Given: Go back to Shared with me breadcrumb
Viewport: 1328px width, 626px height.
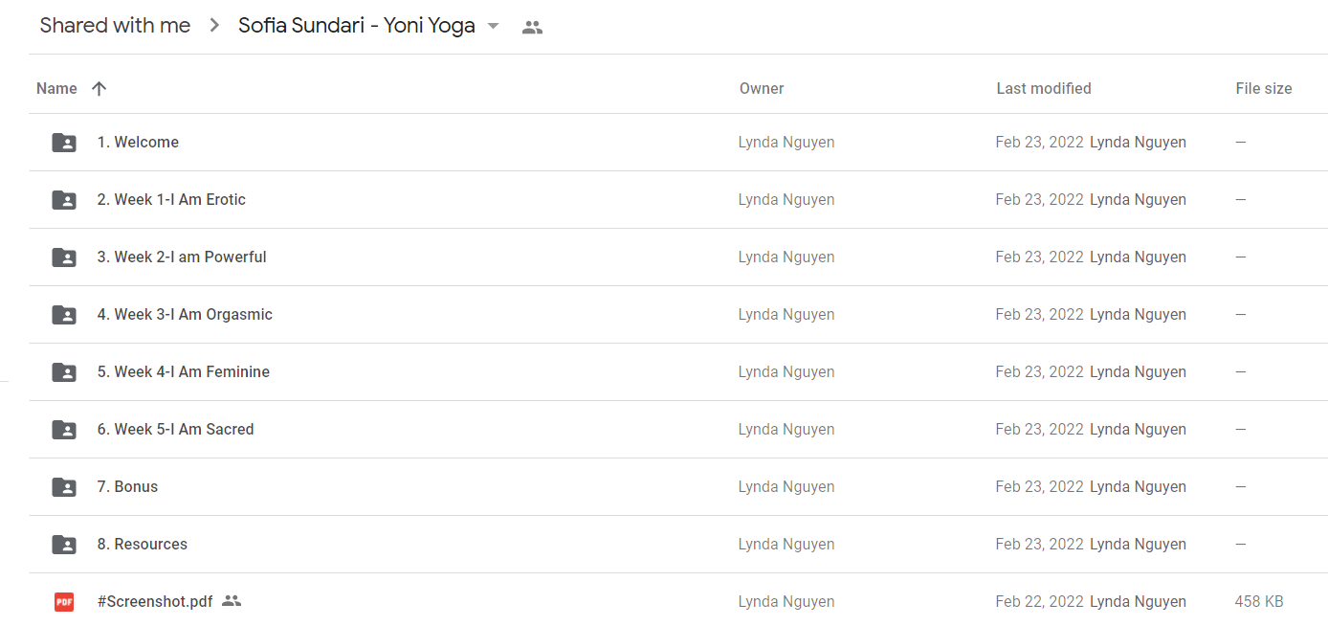Looking at the screenshot, I should (115, 26).
